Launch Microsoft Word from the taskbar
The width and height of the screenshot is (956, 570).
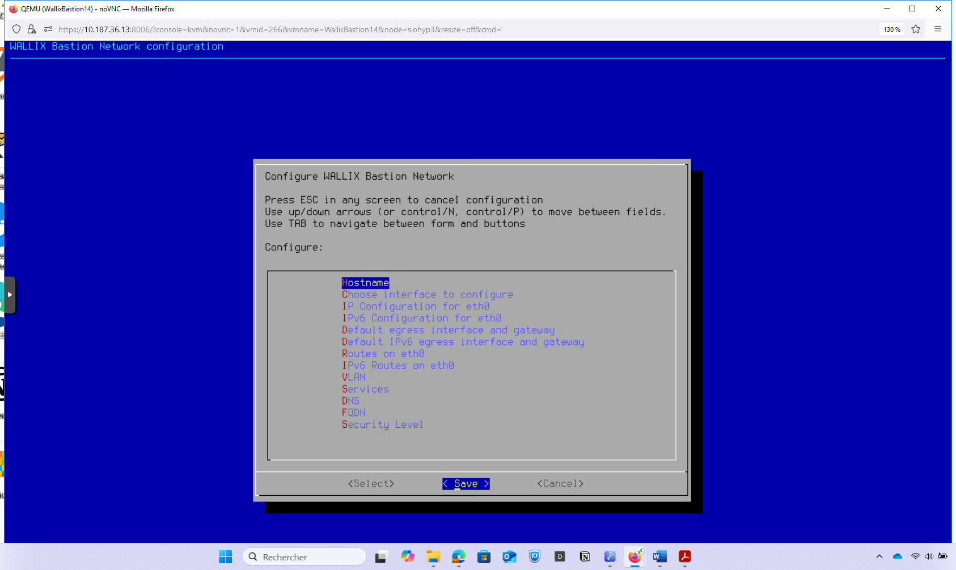click(659, 556)
